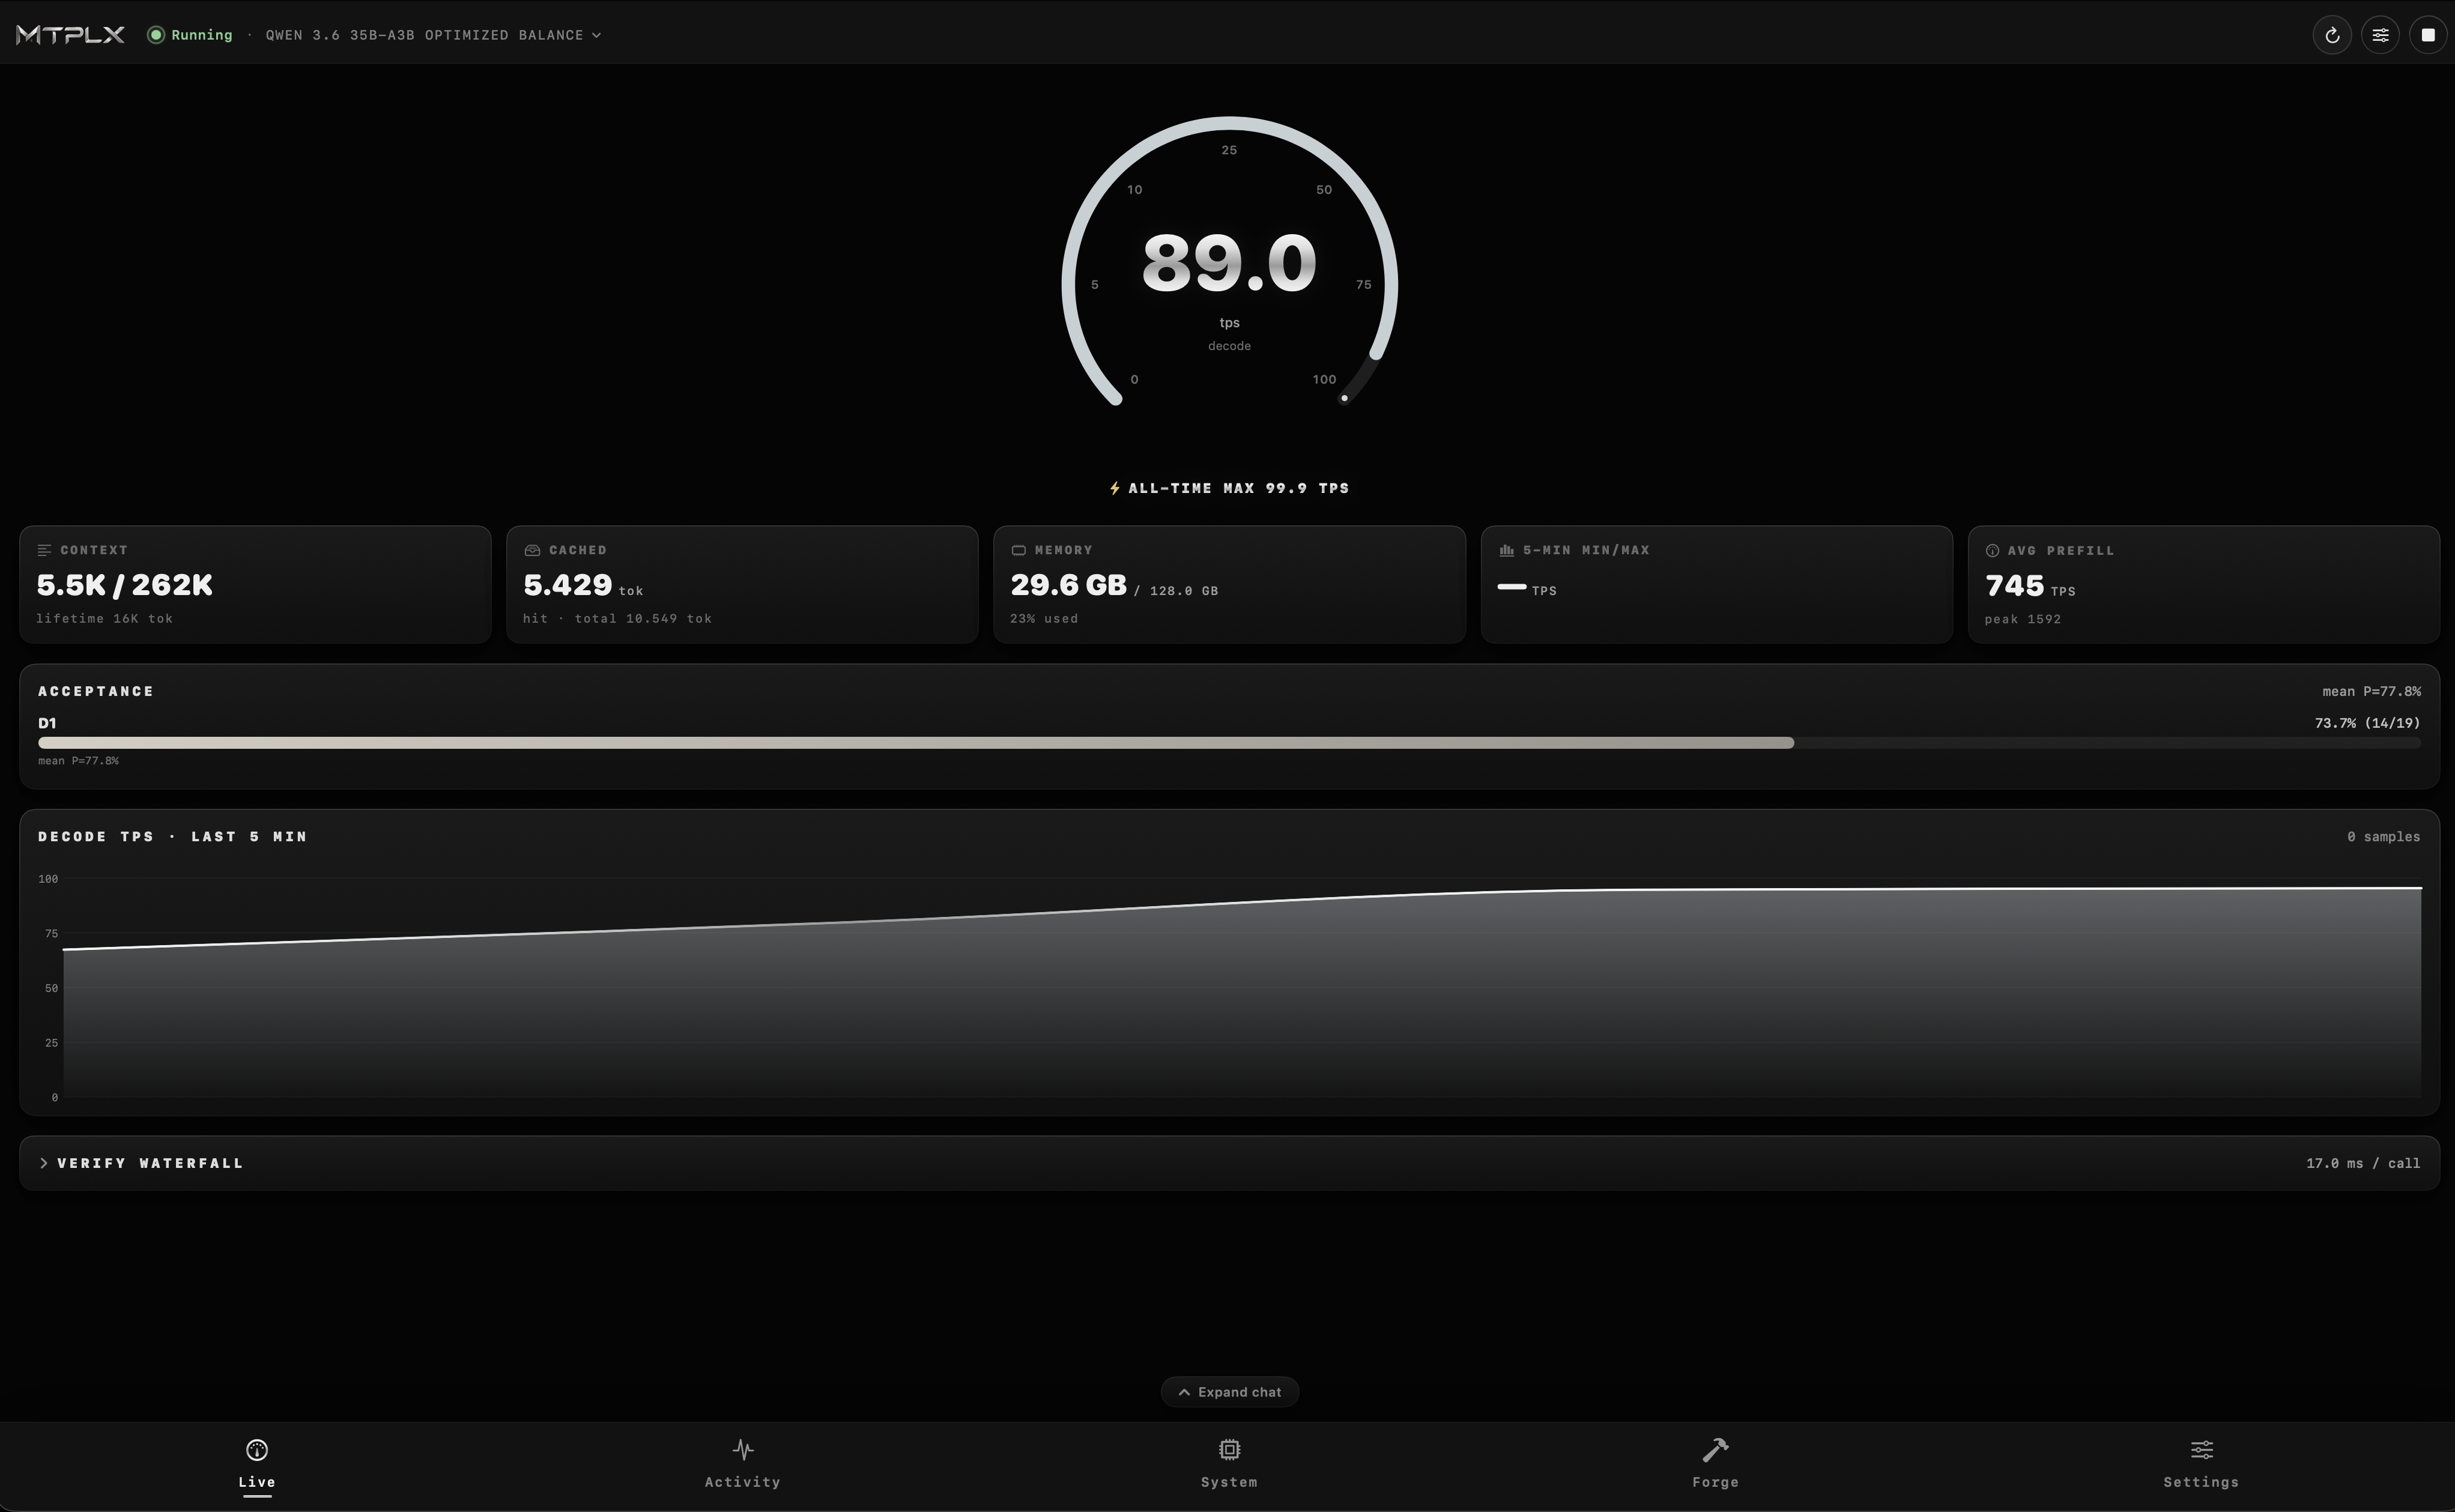Click mean P=77.8% at the top right of Acceptance
2455x1512 pixels.
2371,691
